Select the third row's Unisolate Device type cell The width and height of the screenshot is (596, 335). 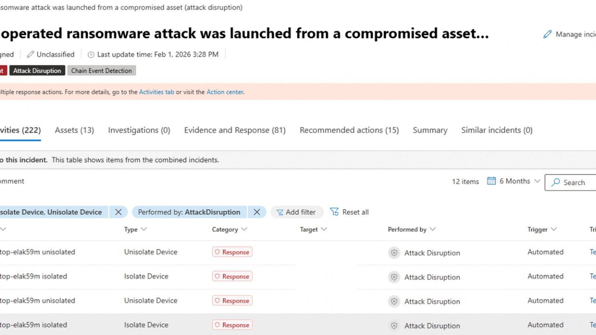click(151, 300)
